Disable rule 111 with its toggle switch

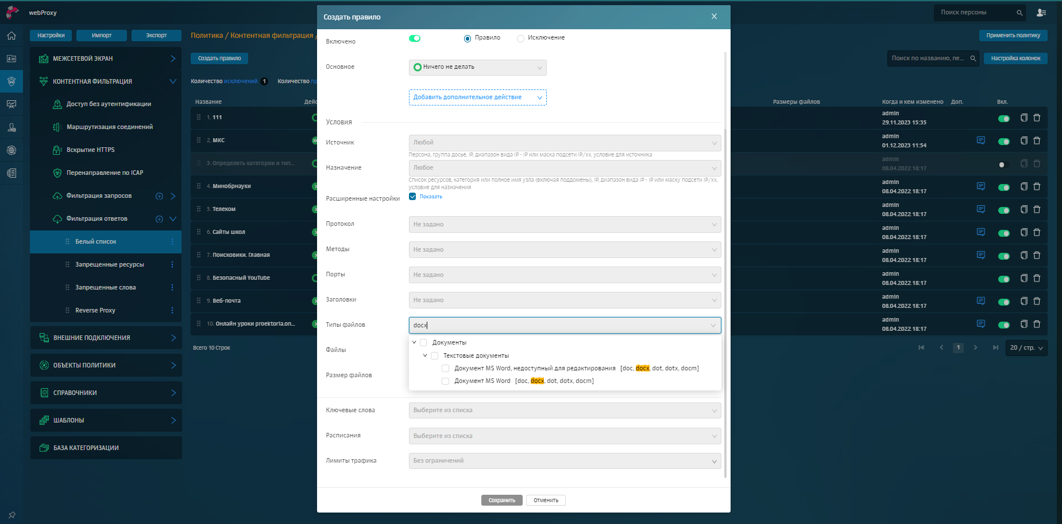click(1004, 119)
